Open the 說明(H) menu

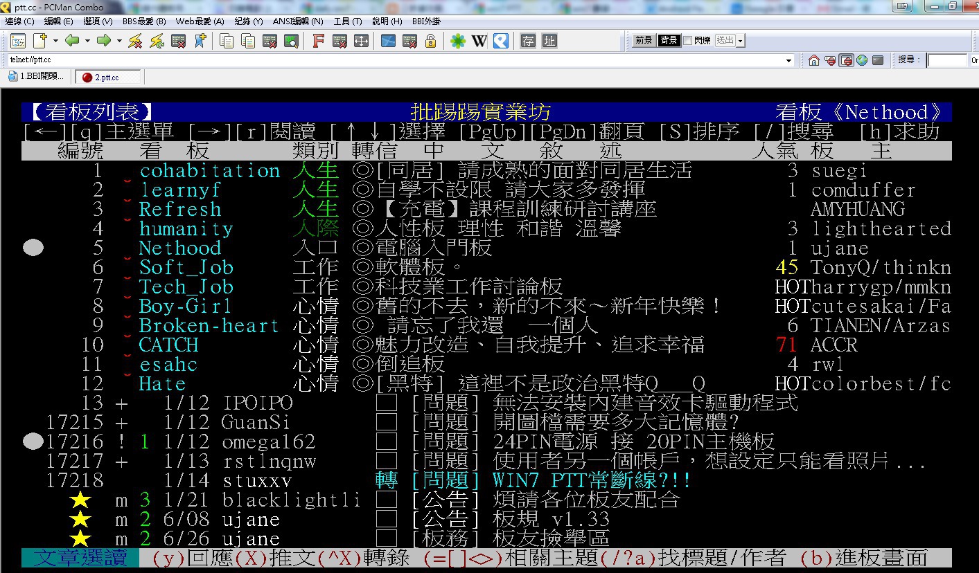tap(387, 21)
